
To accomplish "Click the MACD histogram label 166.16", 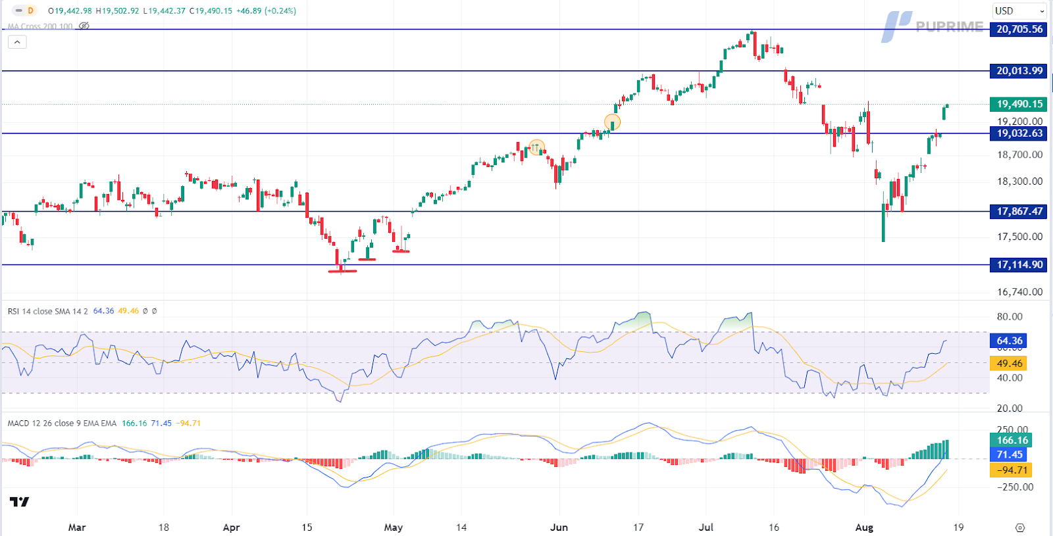I will [x=1012, y=441].
